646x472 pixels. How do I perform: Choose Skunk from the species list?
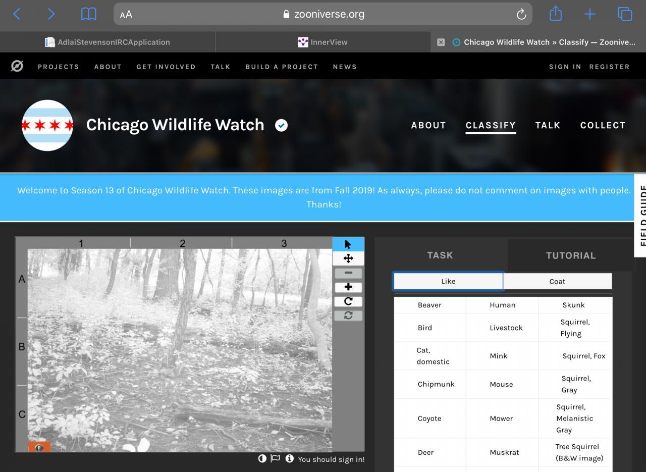575,305
